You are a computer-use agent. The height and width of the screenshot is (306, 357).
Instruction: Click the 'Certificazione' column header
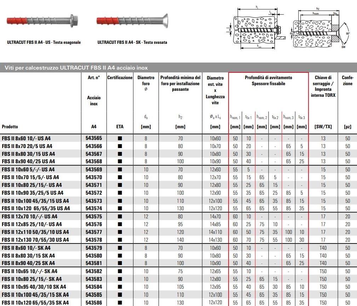[x=120, y=78]
